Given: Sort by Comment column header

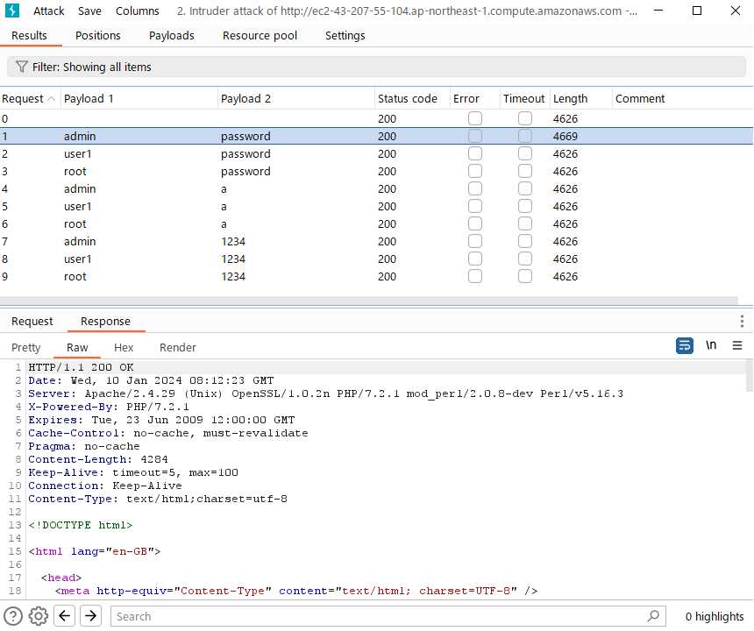Looking at the screenshot, I should coord(683,98).
